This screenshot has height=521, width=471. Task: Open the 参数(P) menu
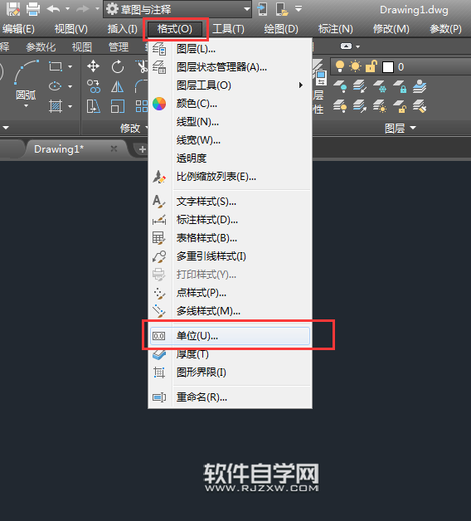pyautogui.click(x=445, y=29)
